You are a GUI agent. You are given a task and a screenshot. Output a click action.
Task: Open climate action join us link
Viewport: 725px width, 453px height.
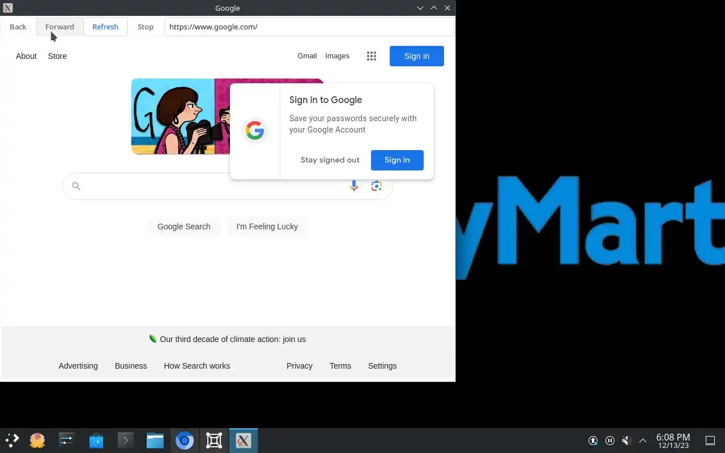point(233,339)
